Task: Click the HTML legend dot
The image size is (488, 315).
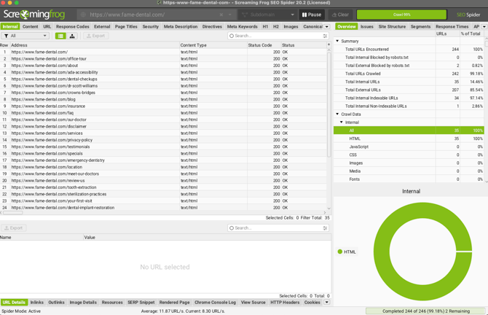Action: click(340, 252)
